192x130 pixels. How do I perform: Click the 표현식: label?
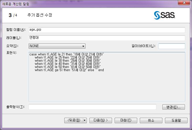(x=12, y=53)
